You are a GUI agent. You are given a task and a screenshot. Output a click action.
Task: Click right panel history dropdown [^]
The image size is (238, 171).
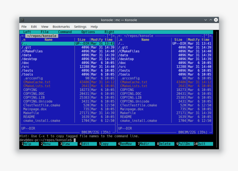[x=206, y=36]
